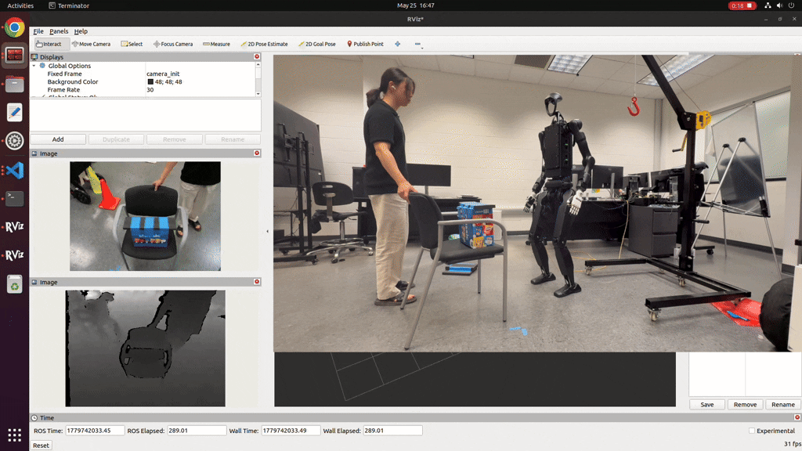The image size is (802, 451).
Task: Select the 2D Goal Pose tool
Action: click(x=316, y=44)
